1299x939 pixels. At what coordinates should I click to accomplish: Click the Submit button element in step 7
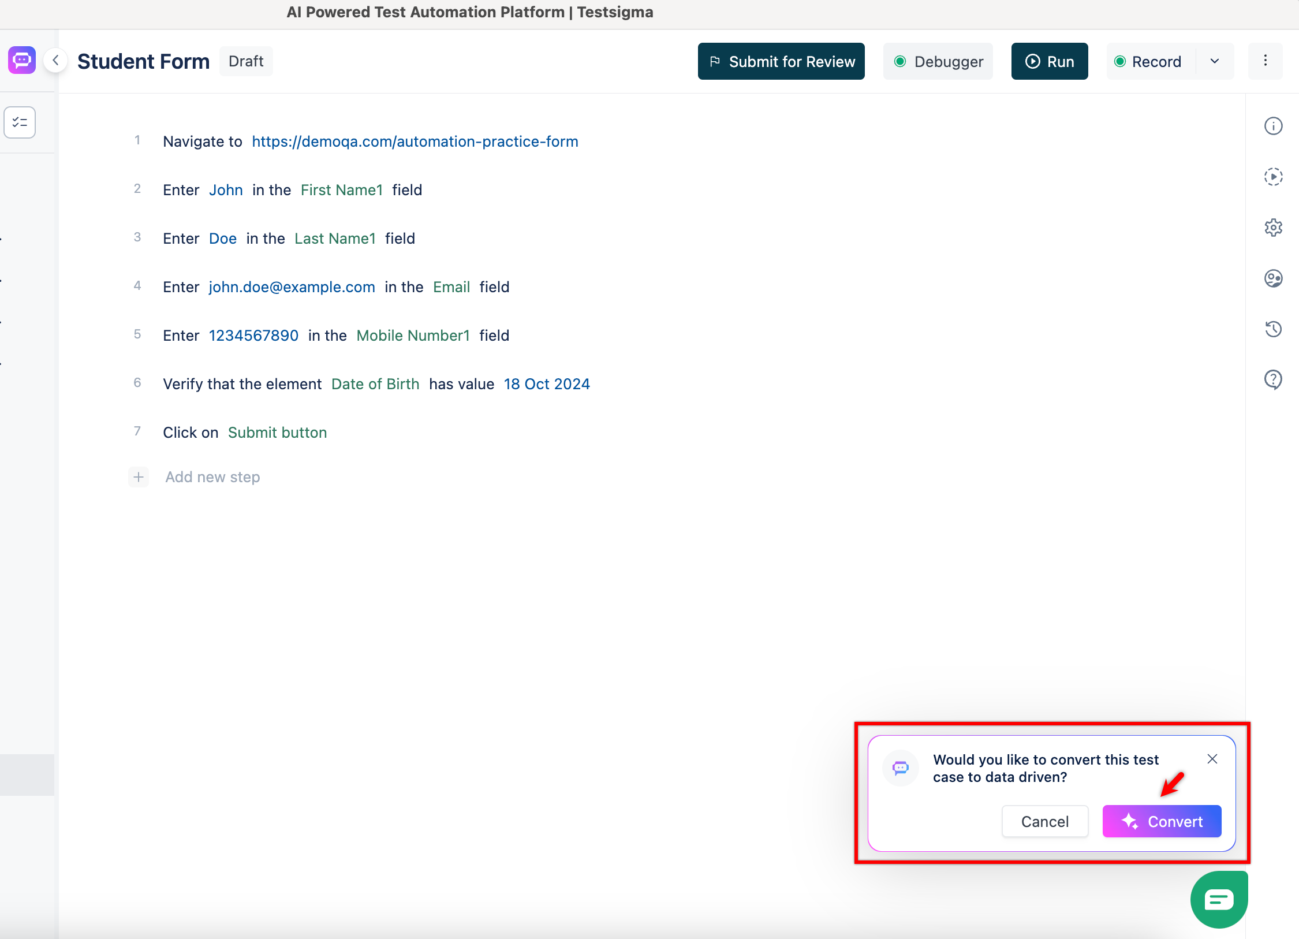click(x=278, y=433)
